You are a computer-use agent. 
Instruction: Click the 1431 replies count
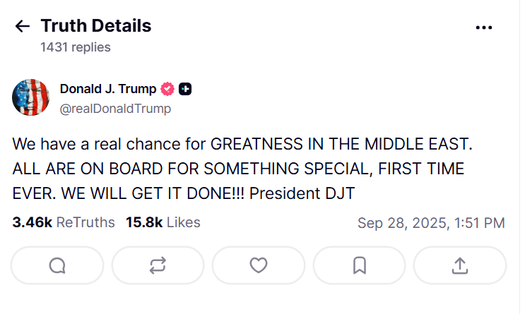pos(76,47)
